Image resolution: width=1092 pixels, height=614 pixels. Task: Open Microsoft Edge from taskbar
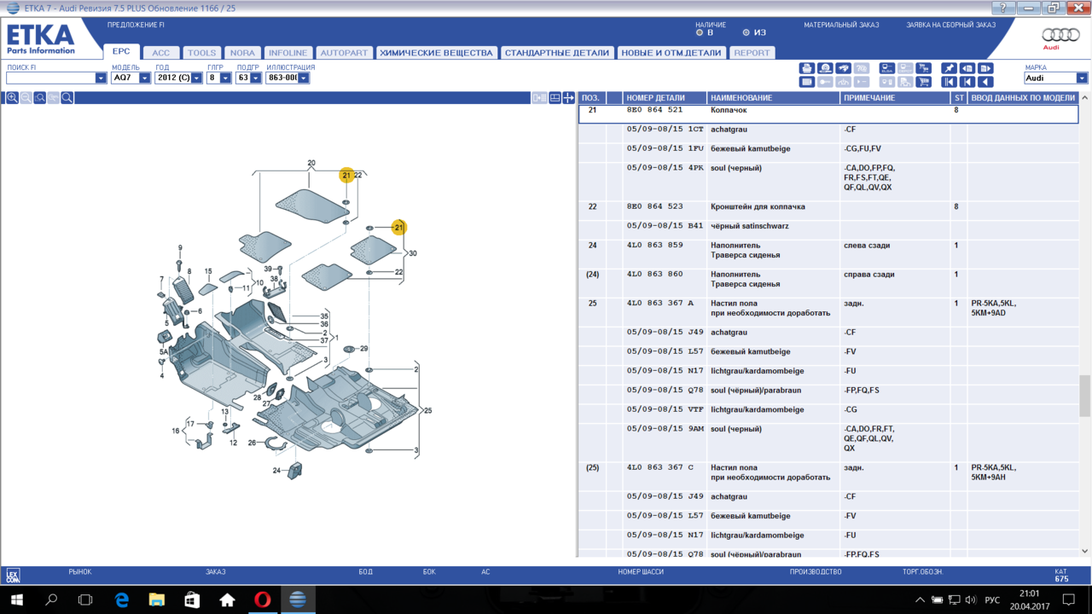pyautogui.click(x=121, y=600)
